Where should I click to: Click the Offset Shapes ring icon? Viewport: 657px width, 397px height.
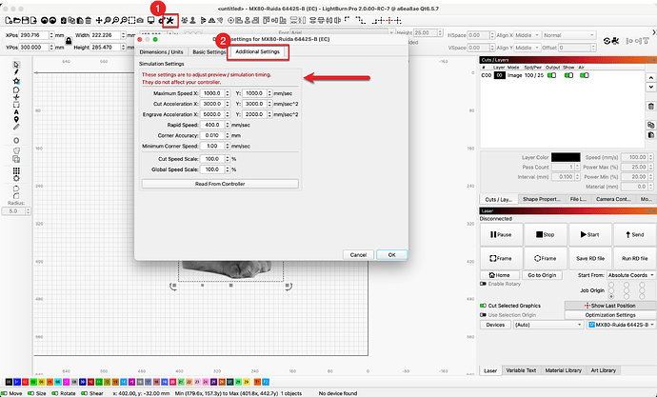pos(16,141)
